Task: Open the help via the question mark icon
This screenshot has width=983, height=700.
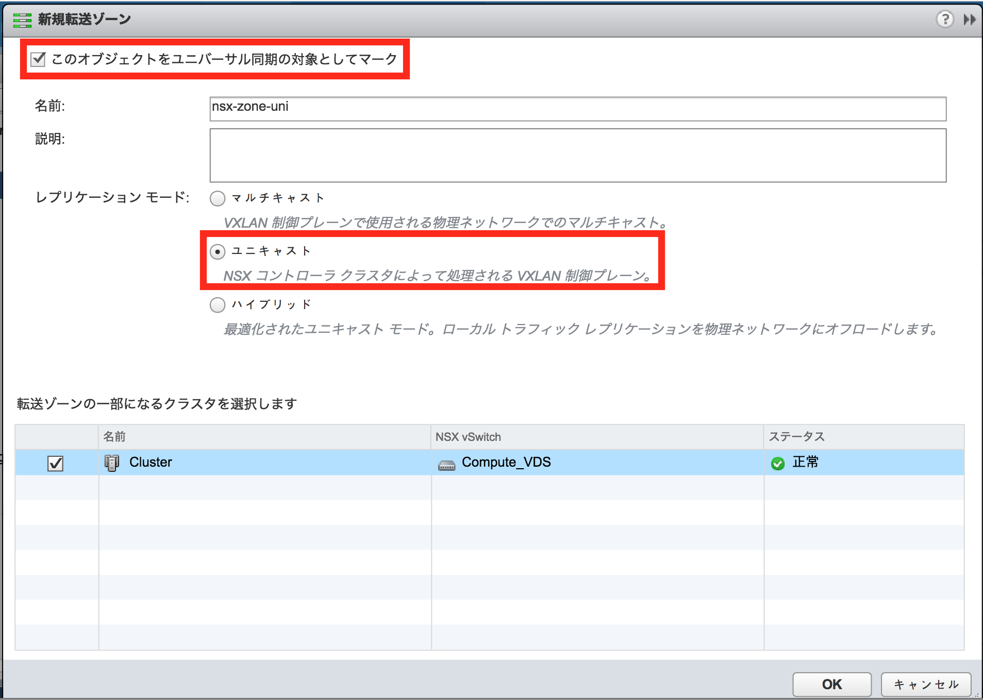Action: click(x=945, y=19)
